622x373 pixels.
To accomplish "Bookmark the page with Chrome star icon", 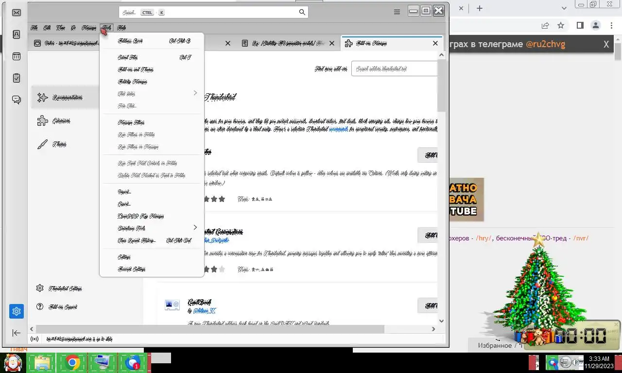I will pos(561,25).
